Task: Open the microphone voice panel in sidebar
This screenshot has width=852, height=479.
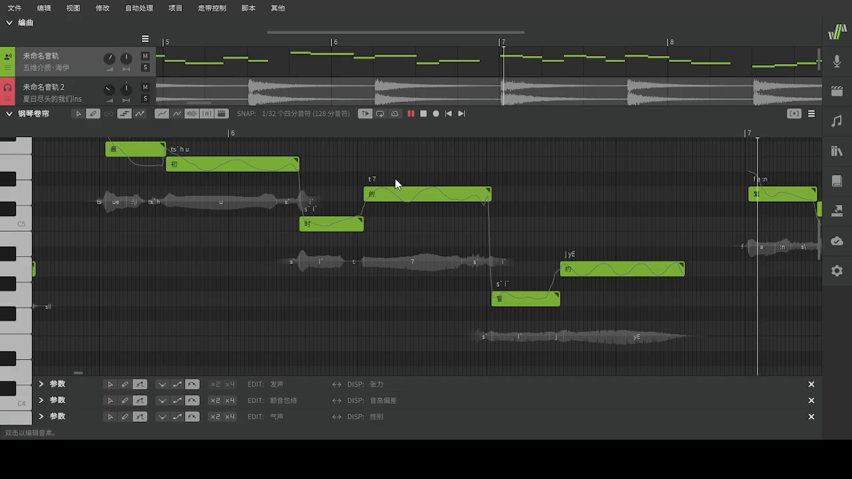Action: click(x=837, y=61)
